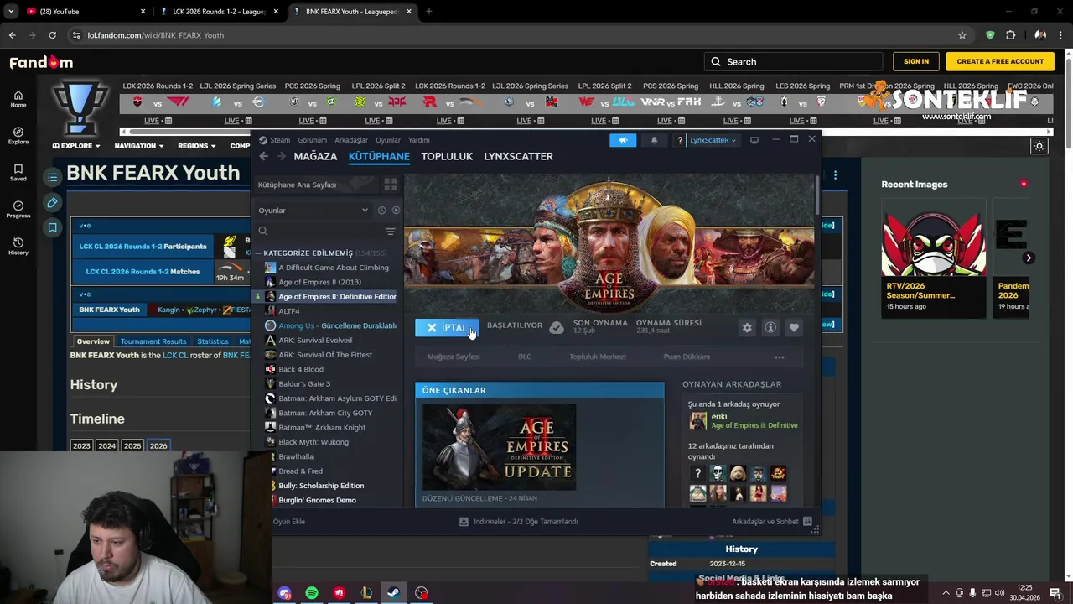Open Fandom Explore sidebar icon
The width and height of the screenshot is (1073, 604).
point(18,136)
